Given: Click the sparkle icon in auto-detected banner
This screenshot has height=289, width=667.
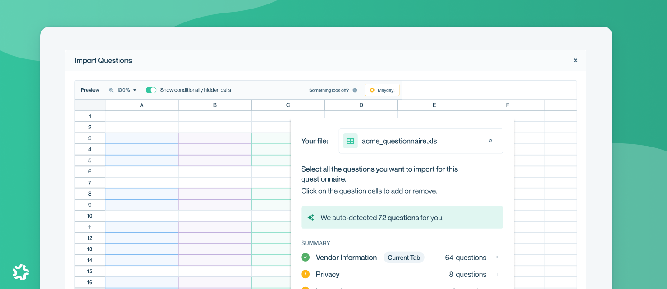Looking at the screenshot, I should [x=311, y=218].
